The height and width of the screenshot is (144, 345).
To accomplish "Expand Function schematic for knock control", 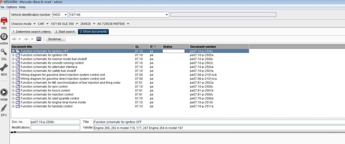I will pos(13,90).
